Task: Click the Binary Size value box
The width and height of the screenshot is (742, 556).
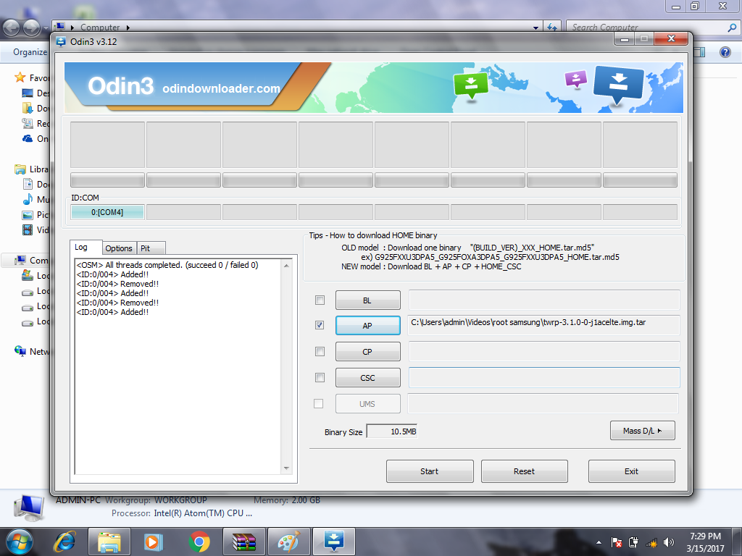Action: pos(392,431)
